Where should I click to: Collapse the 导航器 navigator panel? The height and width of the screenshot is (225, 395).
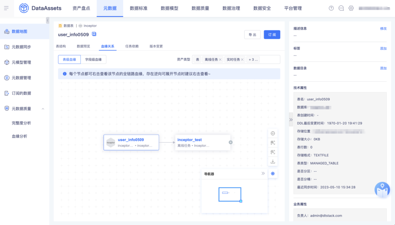263,173
